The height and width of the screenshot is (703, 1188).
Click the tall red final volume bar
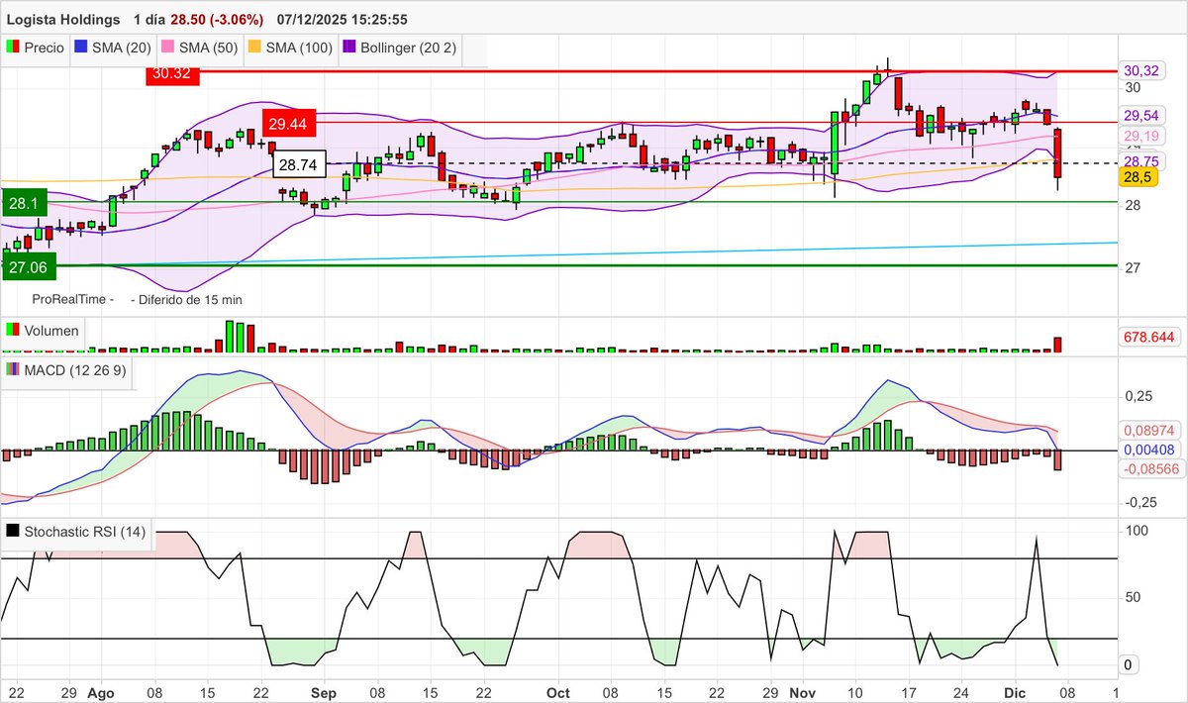[x=1057, y=345]
